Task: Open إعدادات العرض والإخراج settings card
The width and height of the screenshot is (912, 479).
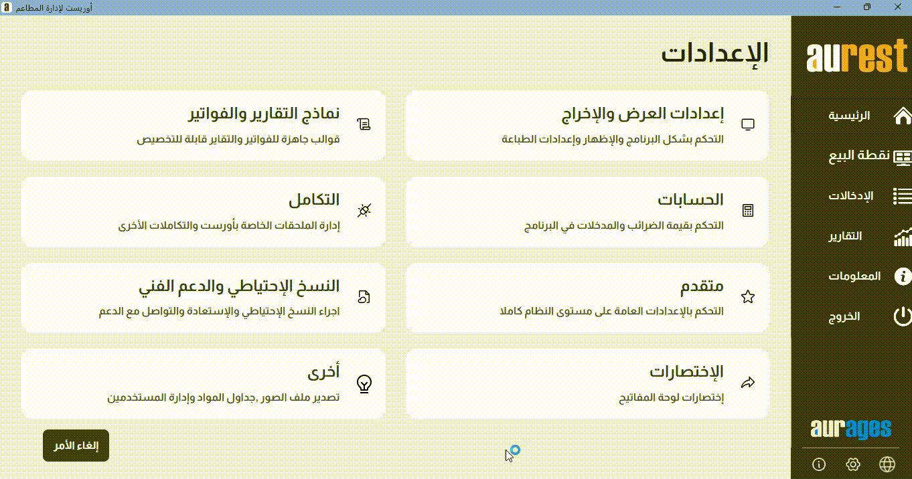Action: [x=587, y=125]
